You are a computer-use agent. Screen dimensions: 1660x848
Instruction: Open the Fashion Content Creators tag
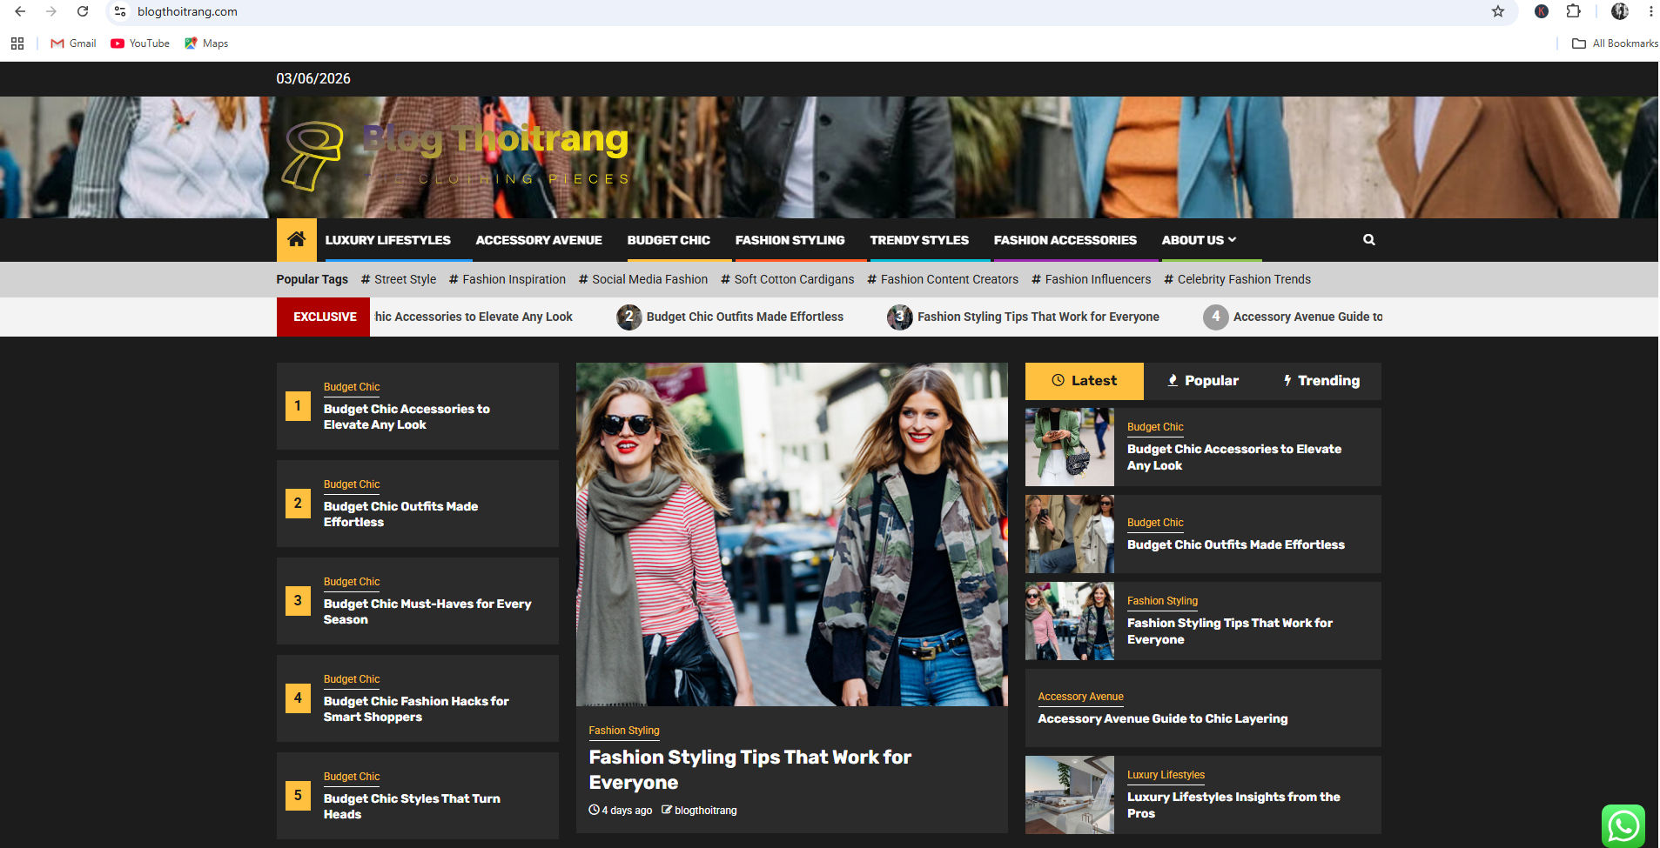(x=943, y=279)
